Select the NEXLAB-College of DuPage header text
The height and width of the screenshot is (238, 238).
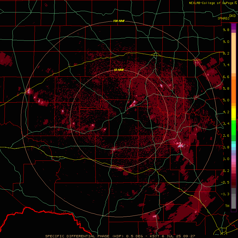212,3
